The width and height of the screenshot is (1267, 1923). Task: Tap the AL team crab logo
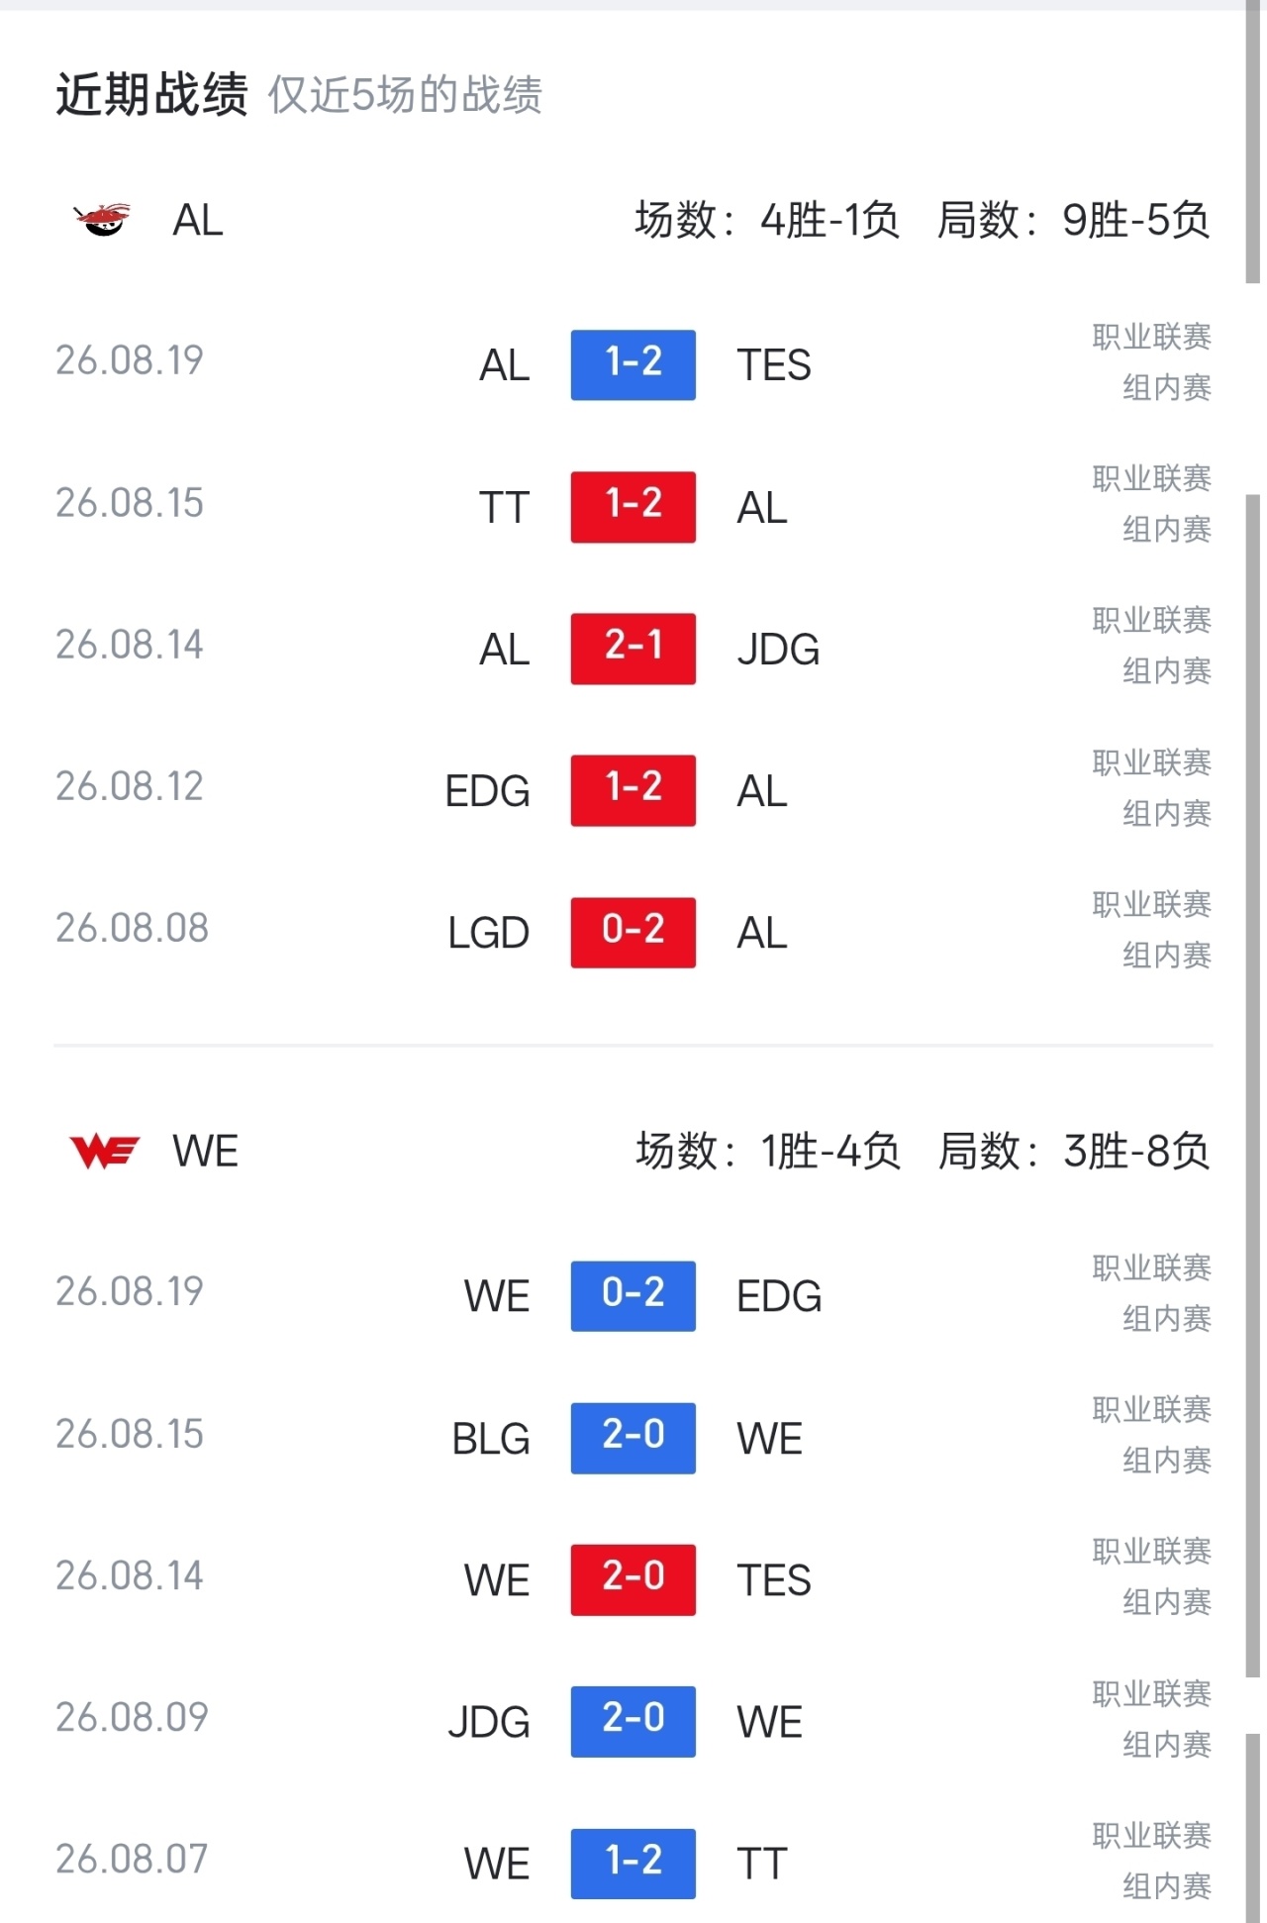(x=102, y=219)
